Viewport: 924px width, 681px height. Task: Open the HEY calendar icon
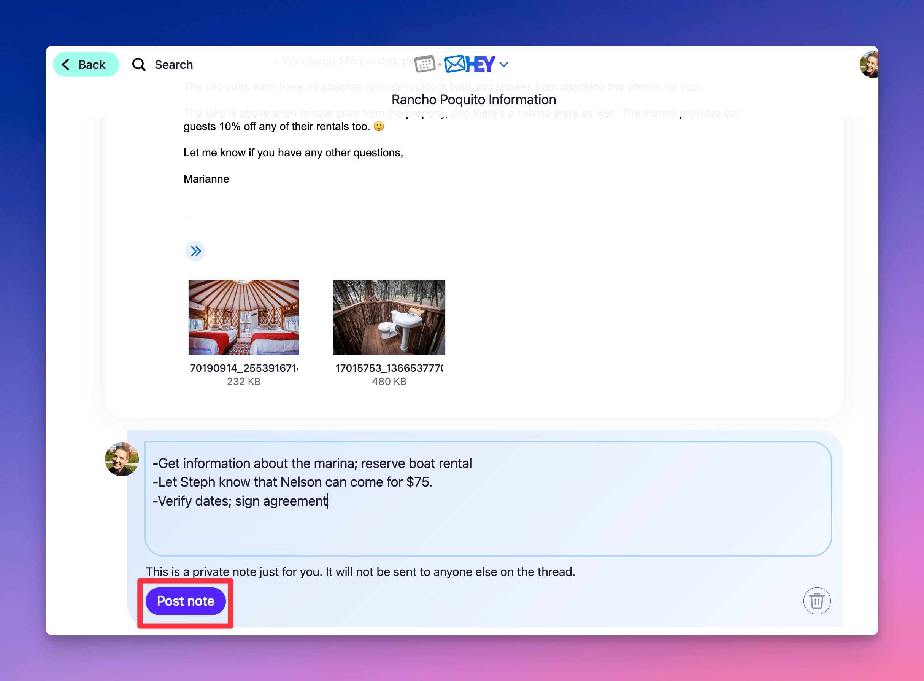click(425, 64)
